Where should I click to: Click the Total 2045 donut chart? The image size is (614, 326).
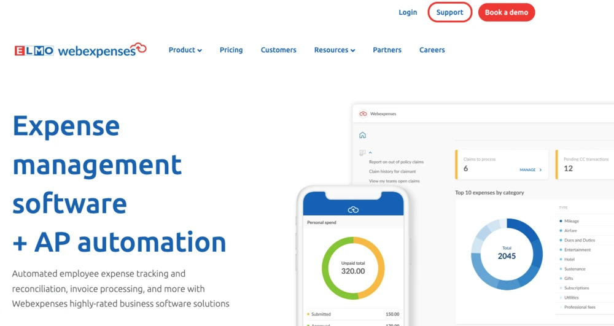coord(507,254)
